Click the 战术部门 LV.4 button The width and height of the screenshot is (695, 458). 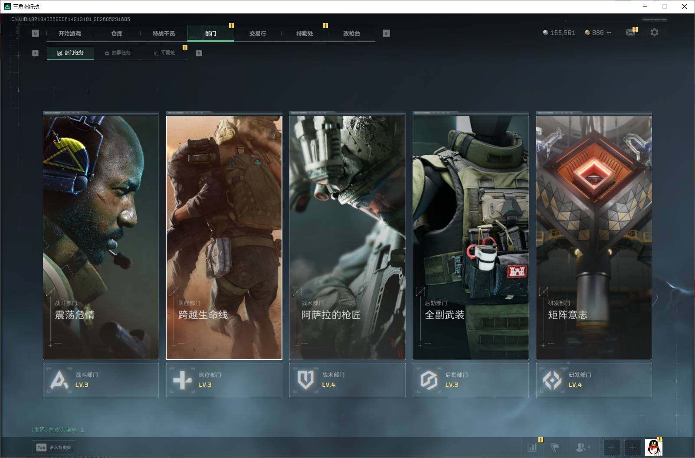(x=347, y=380)
